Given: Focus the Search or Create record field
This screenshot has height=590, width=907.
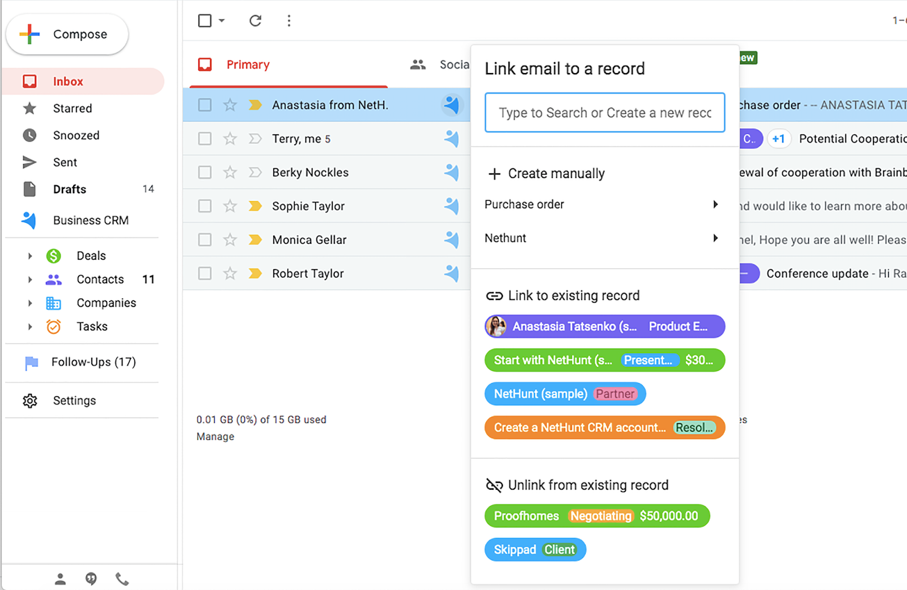Looking at the screenshot, I should point(605,113).
